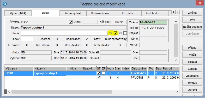This screenshot has height=98, width=205.
Task: Click the Typ column header
Action: (151, 68)
